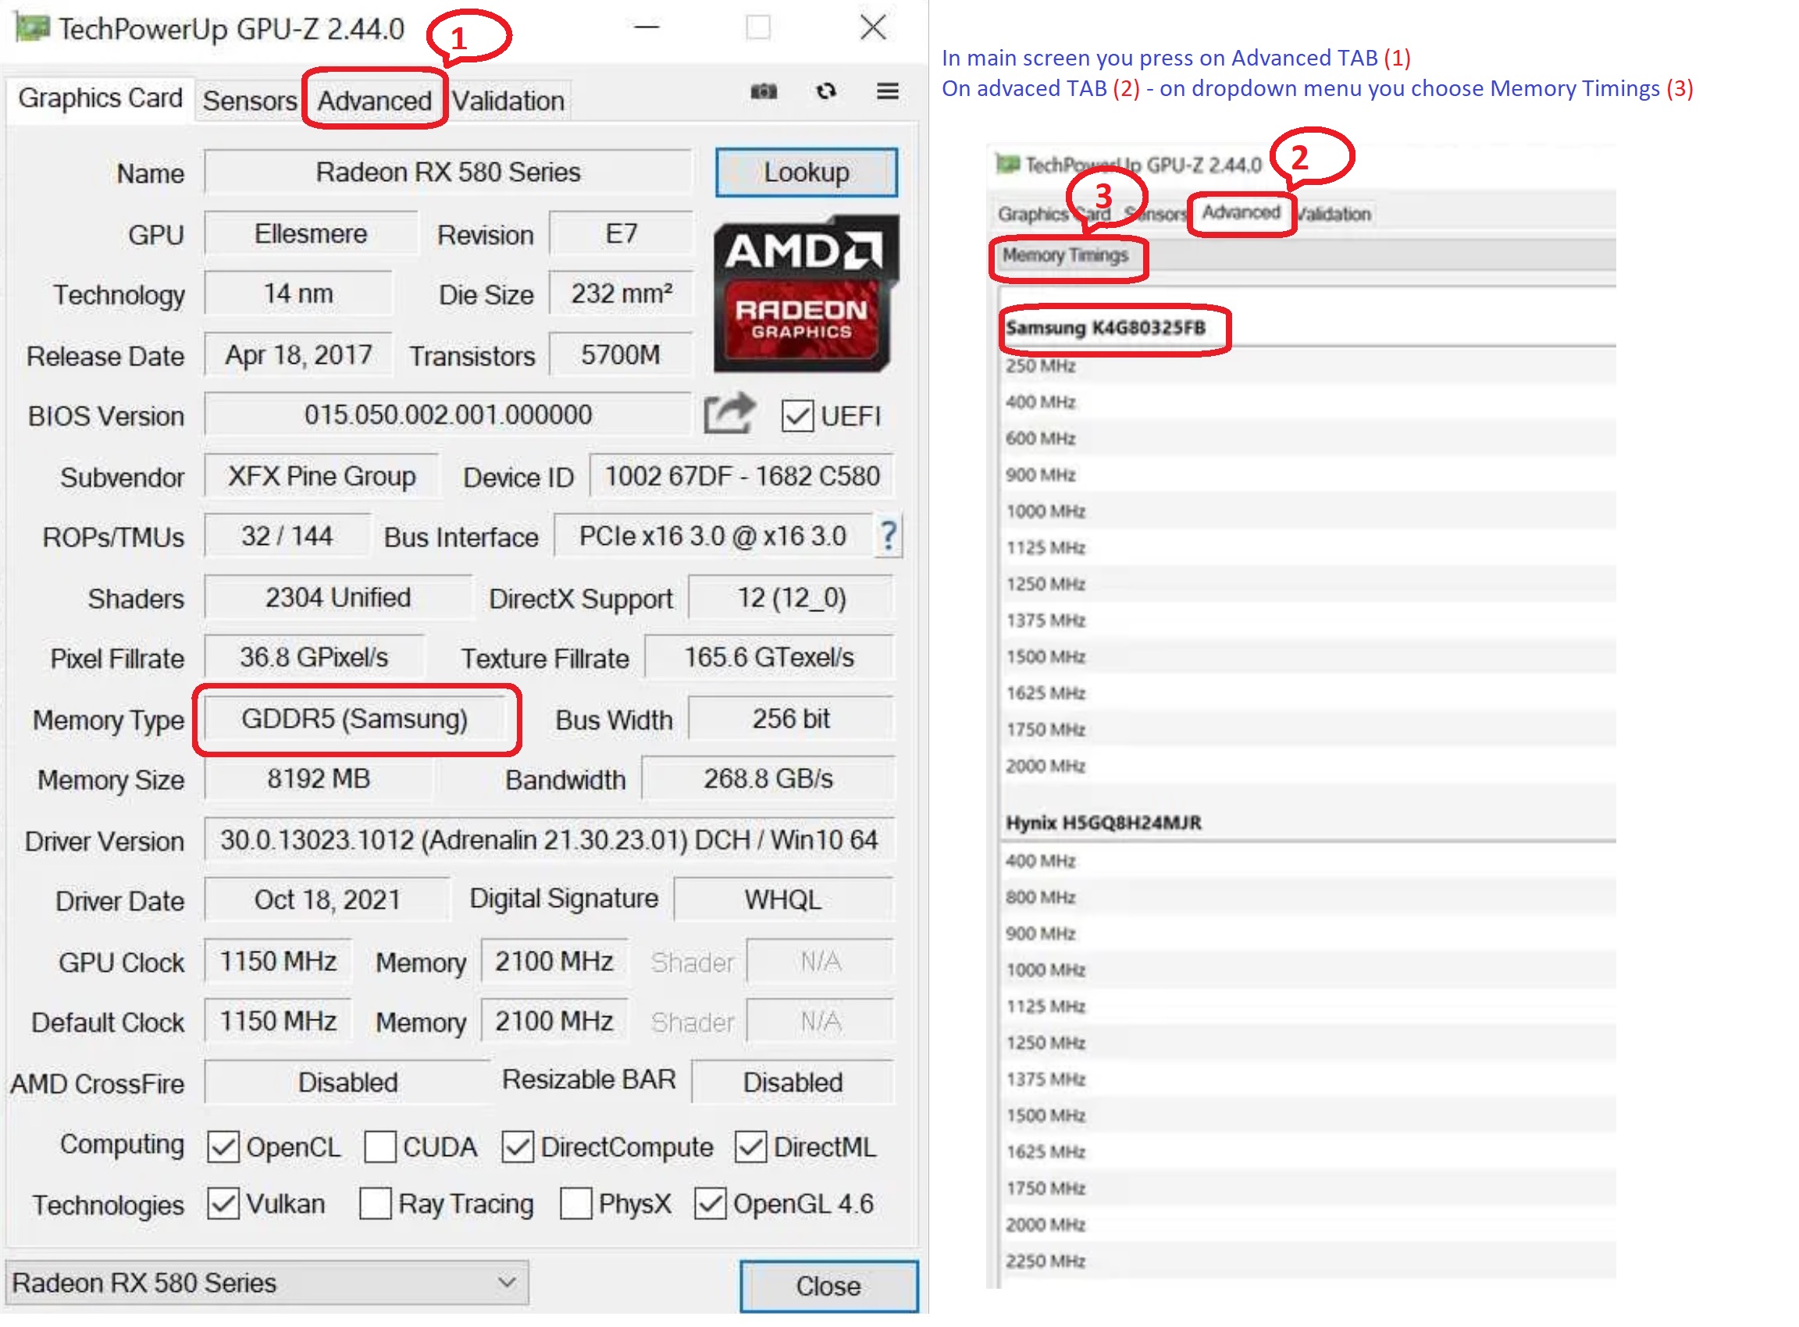1799x1327 pixels.
Task: Click the Resizable BAR Disabled field
Action: tap(793, 1083)
